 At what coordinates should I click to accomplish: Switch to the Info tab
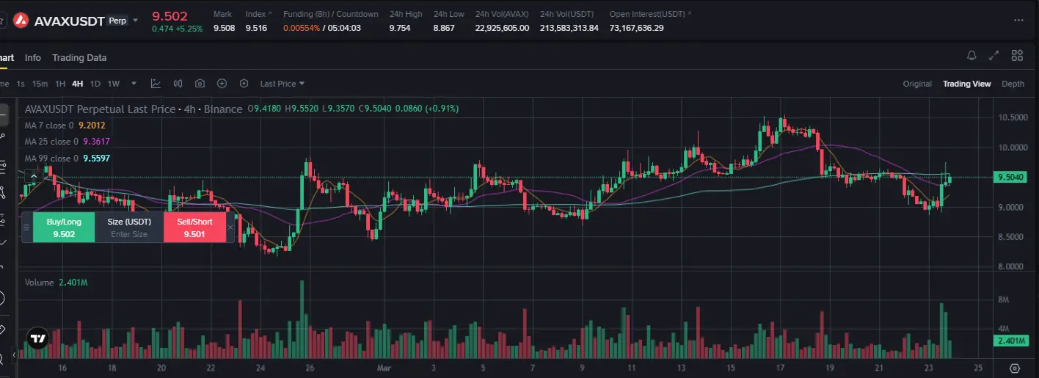click(32, 58)
